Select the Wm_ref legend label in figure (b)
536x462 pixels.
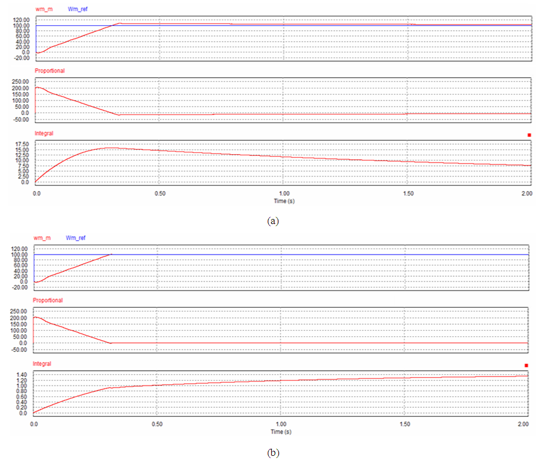tap(75, 238)
